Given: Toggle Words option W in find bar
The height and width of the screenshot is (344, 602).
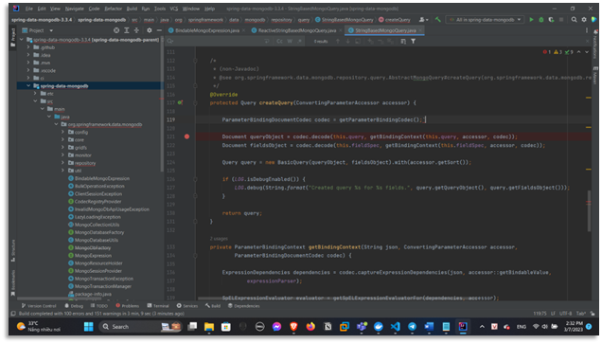Looking at the screenshot, I should 290,41.
